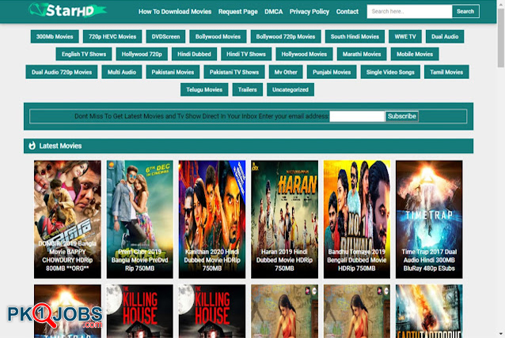Image resolution: width=505 pixels, height=338 pixels.
Task: Browse Pakistani Movies
Action: [173, 72]
